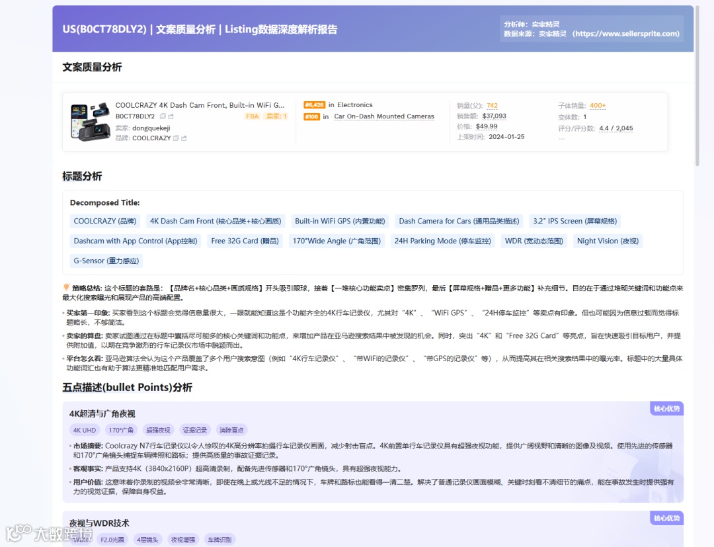Select the Dashcam with App Control tag

click(x=136, y=241)
